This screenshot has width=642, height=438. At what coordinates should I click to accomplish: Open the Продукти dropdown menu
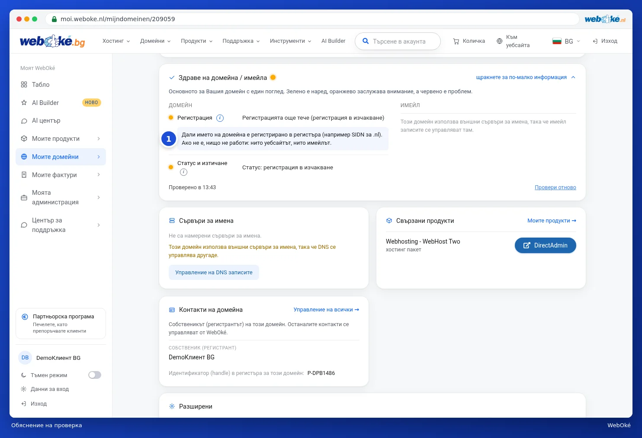click(x=196, y=41)
